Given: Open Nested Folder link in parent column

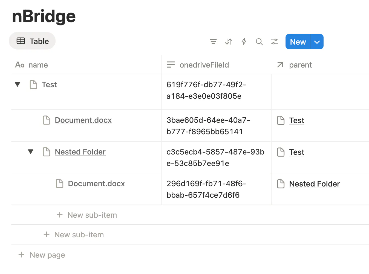Looking at the screenshot, I should pos(315,184).
